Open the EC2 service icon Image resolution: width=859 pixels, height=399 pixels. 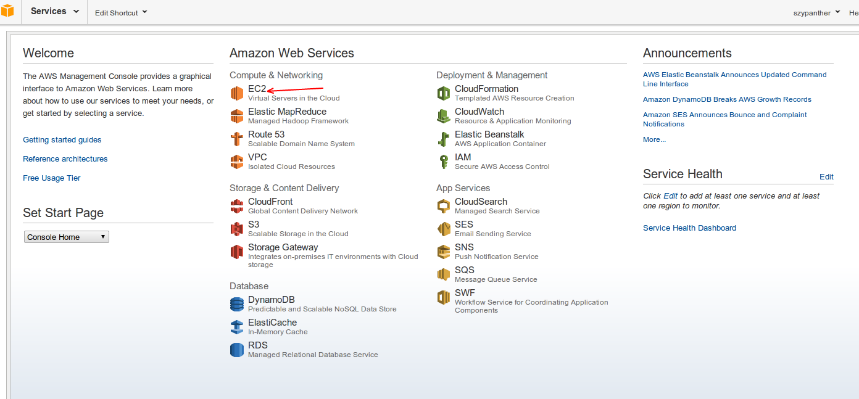237,93
